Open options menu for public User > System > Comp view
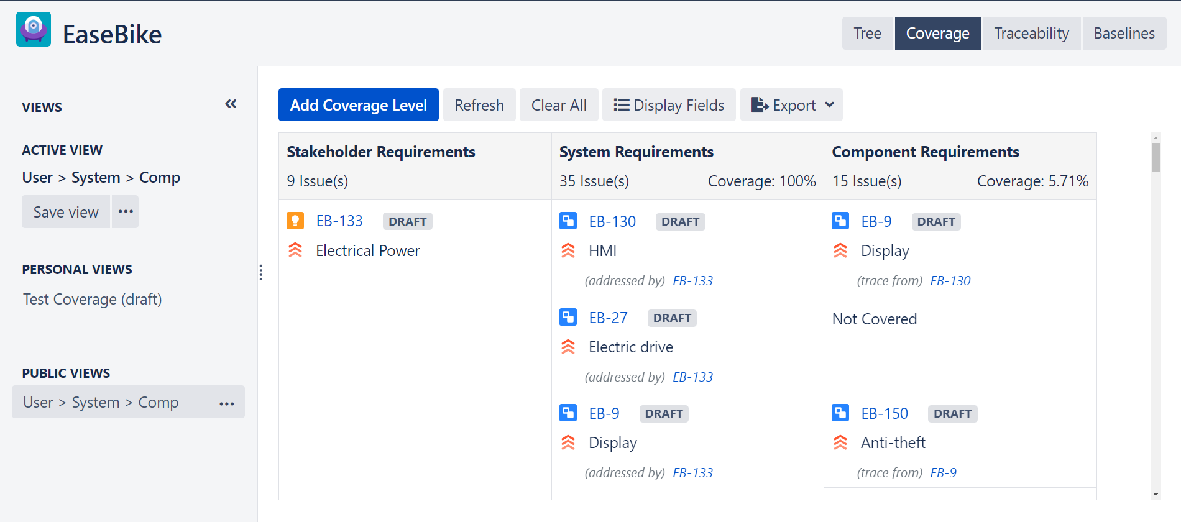The image size is (1181, 522). (x=227, y=403)
